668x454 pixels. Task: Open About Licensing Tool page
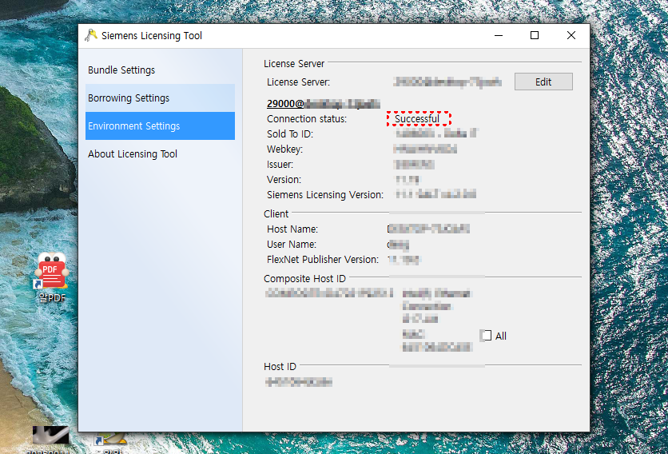(160, 154)
